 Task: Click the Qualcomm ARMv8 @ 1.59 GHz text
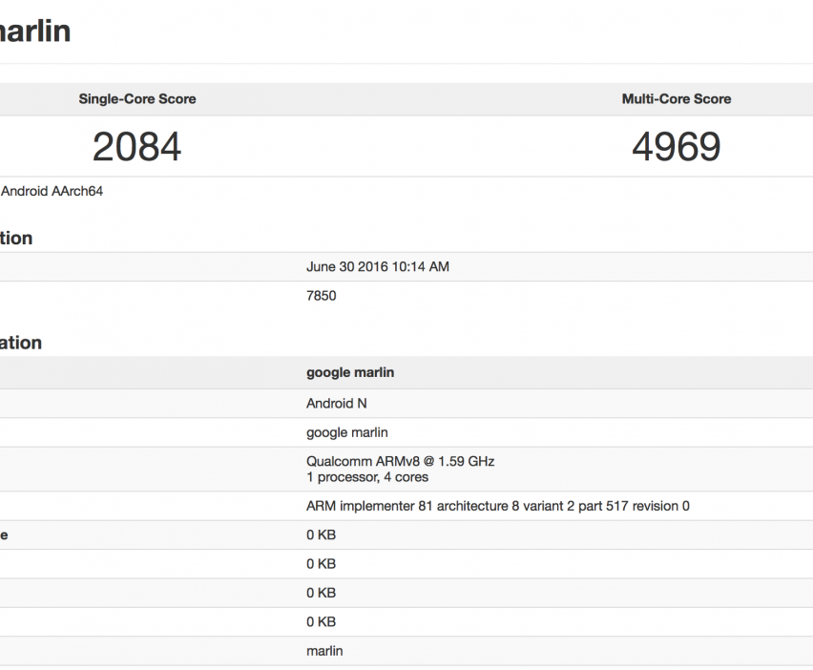[400, 461]
